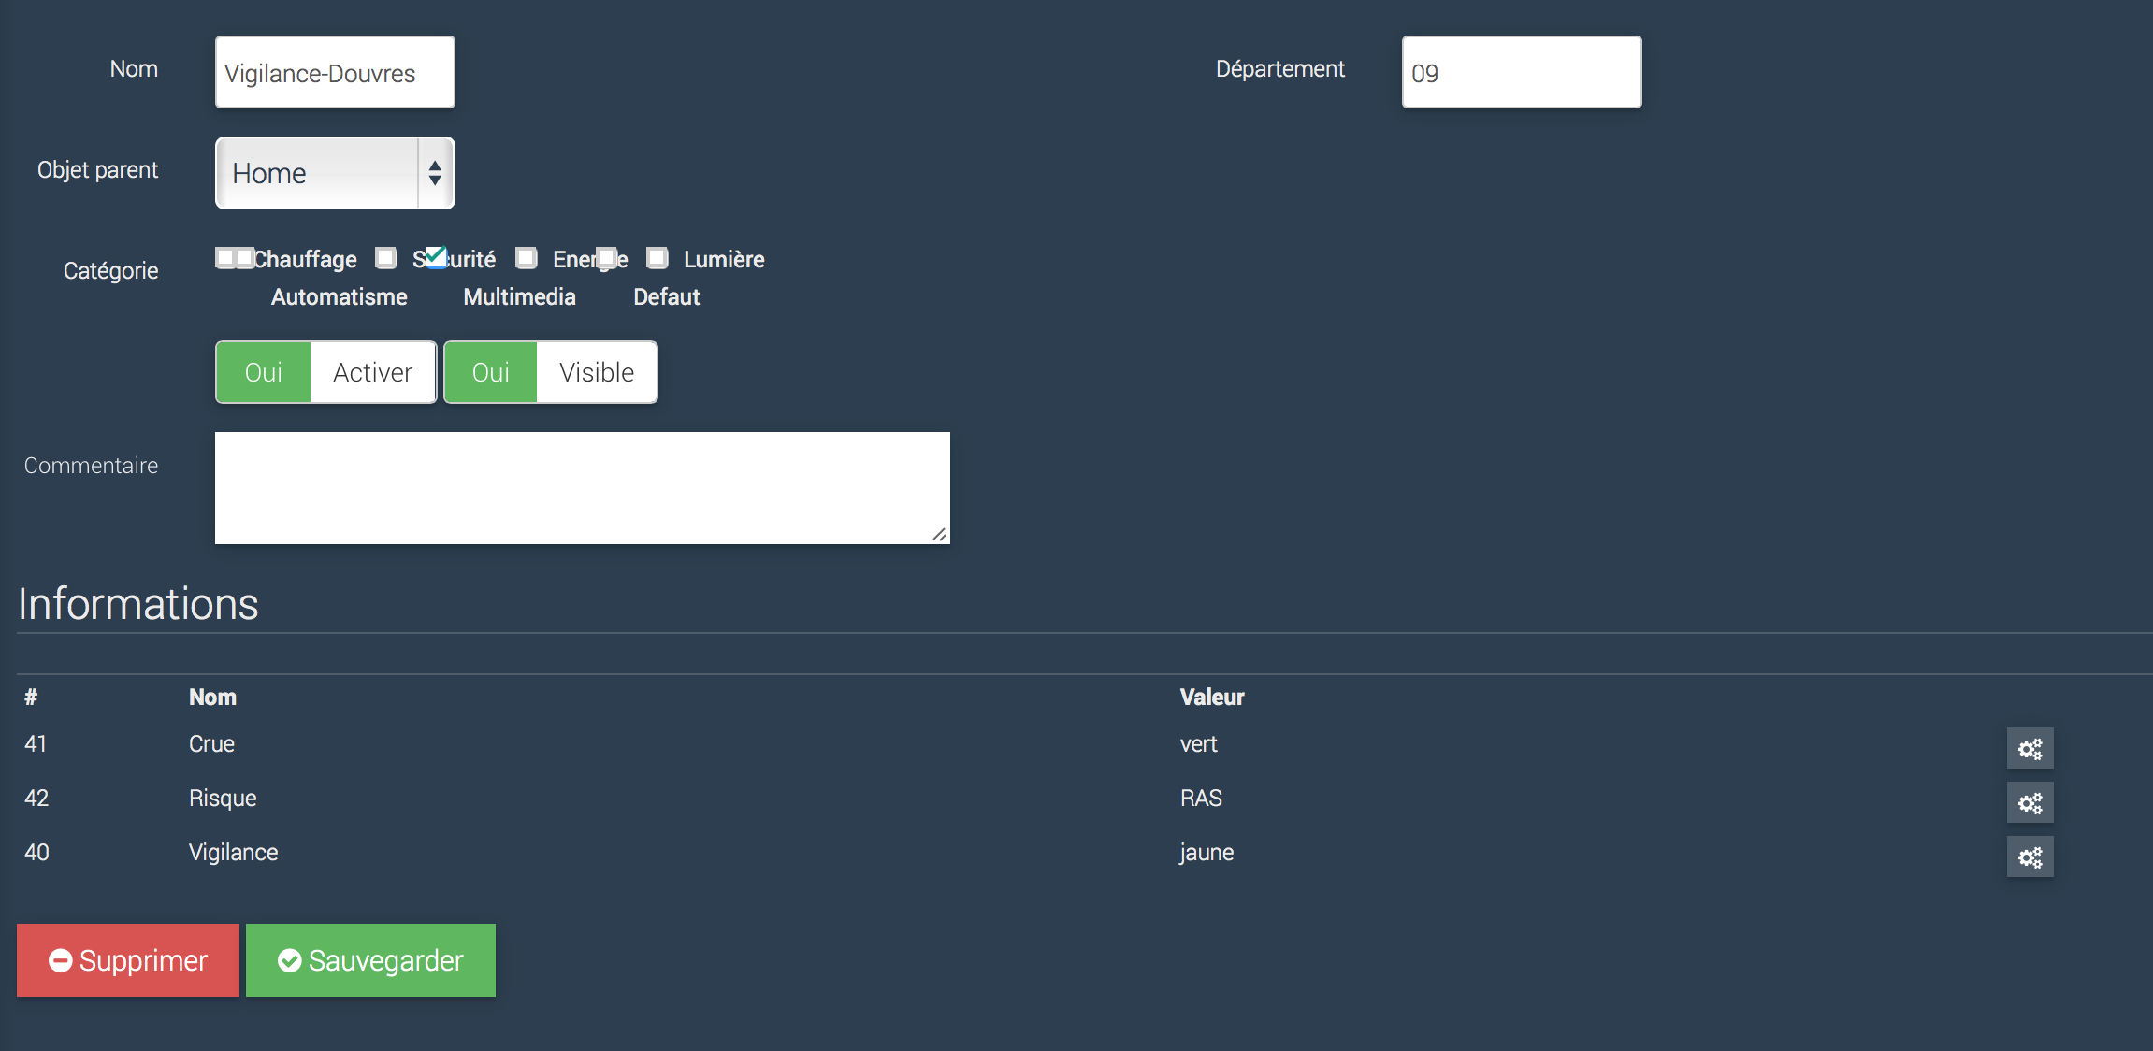Image resolution: width=2153 pixels, height=1051 pixels.
Task: Click the Catégorie field label
Action: click(110, 270)
